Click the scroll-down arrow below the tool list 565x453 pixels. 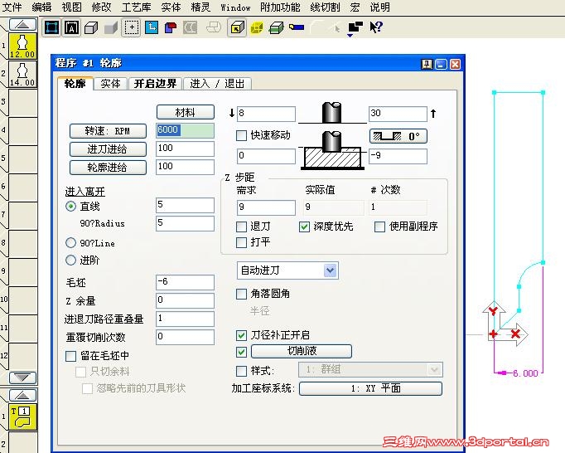(x=22, y=377)
